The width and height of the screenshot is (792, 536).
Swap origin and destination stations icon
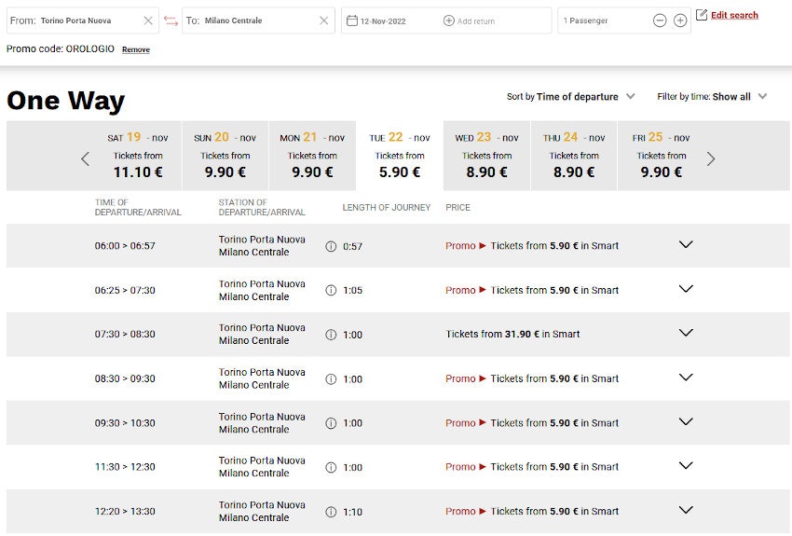pyautogui.click(x=171, y=21)
